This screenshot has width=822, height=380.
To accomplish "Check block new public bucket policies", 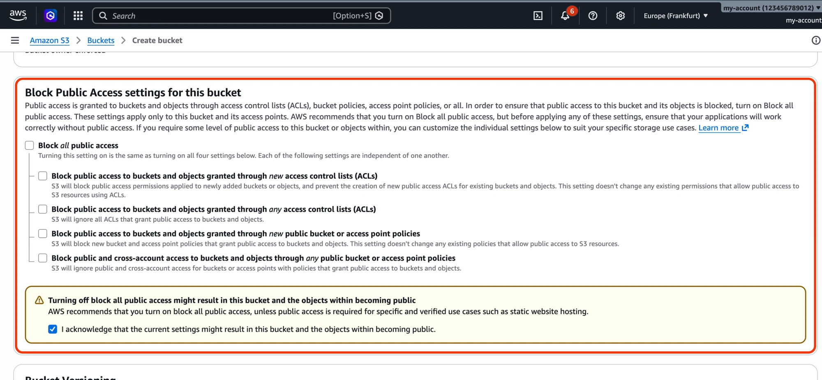I will coord(43,234).
